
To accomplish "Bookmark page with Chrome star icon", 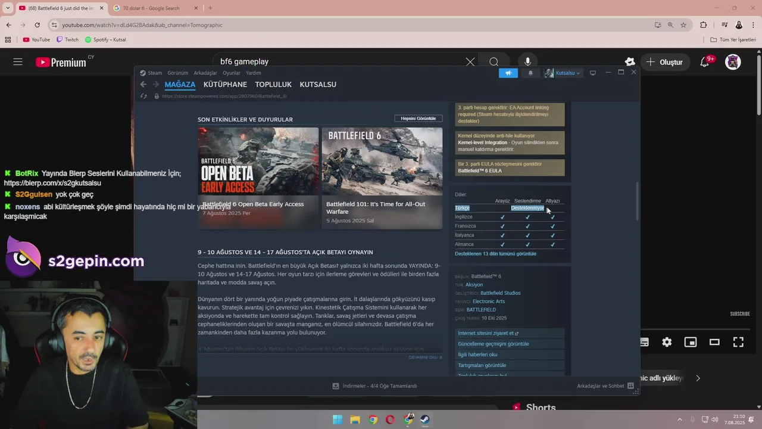I will point(683,25).
